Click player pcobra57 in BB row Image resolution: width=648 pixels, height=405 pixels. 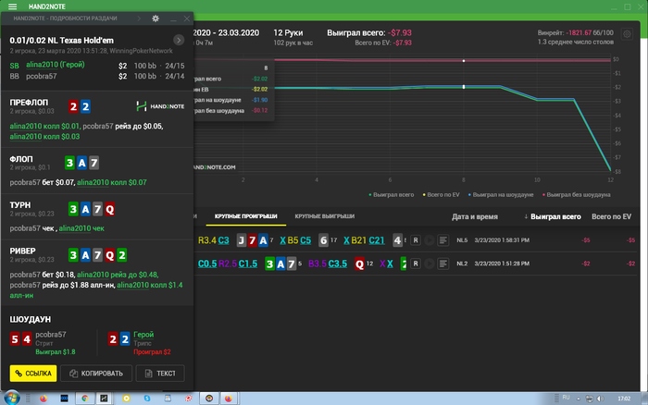pyautogui.click(x=42, y=76)
